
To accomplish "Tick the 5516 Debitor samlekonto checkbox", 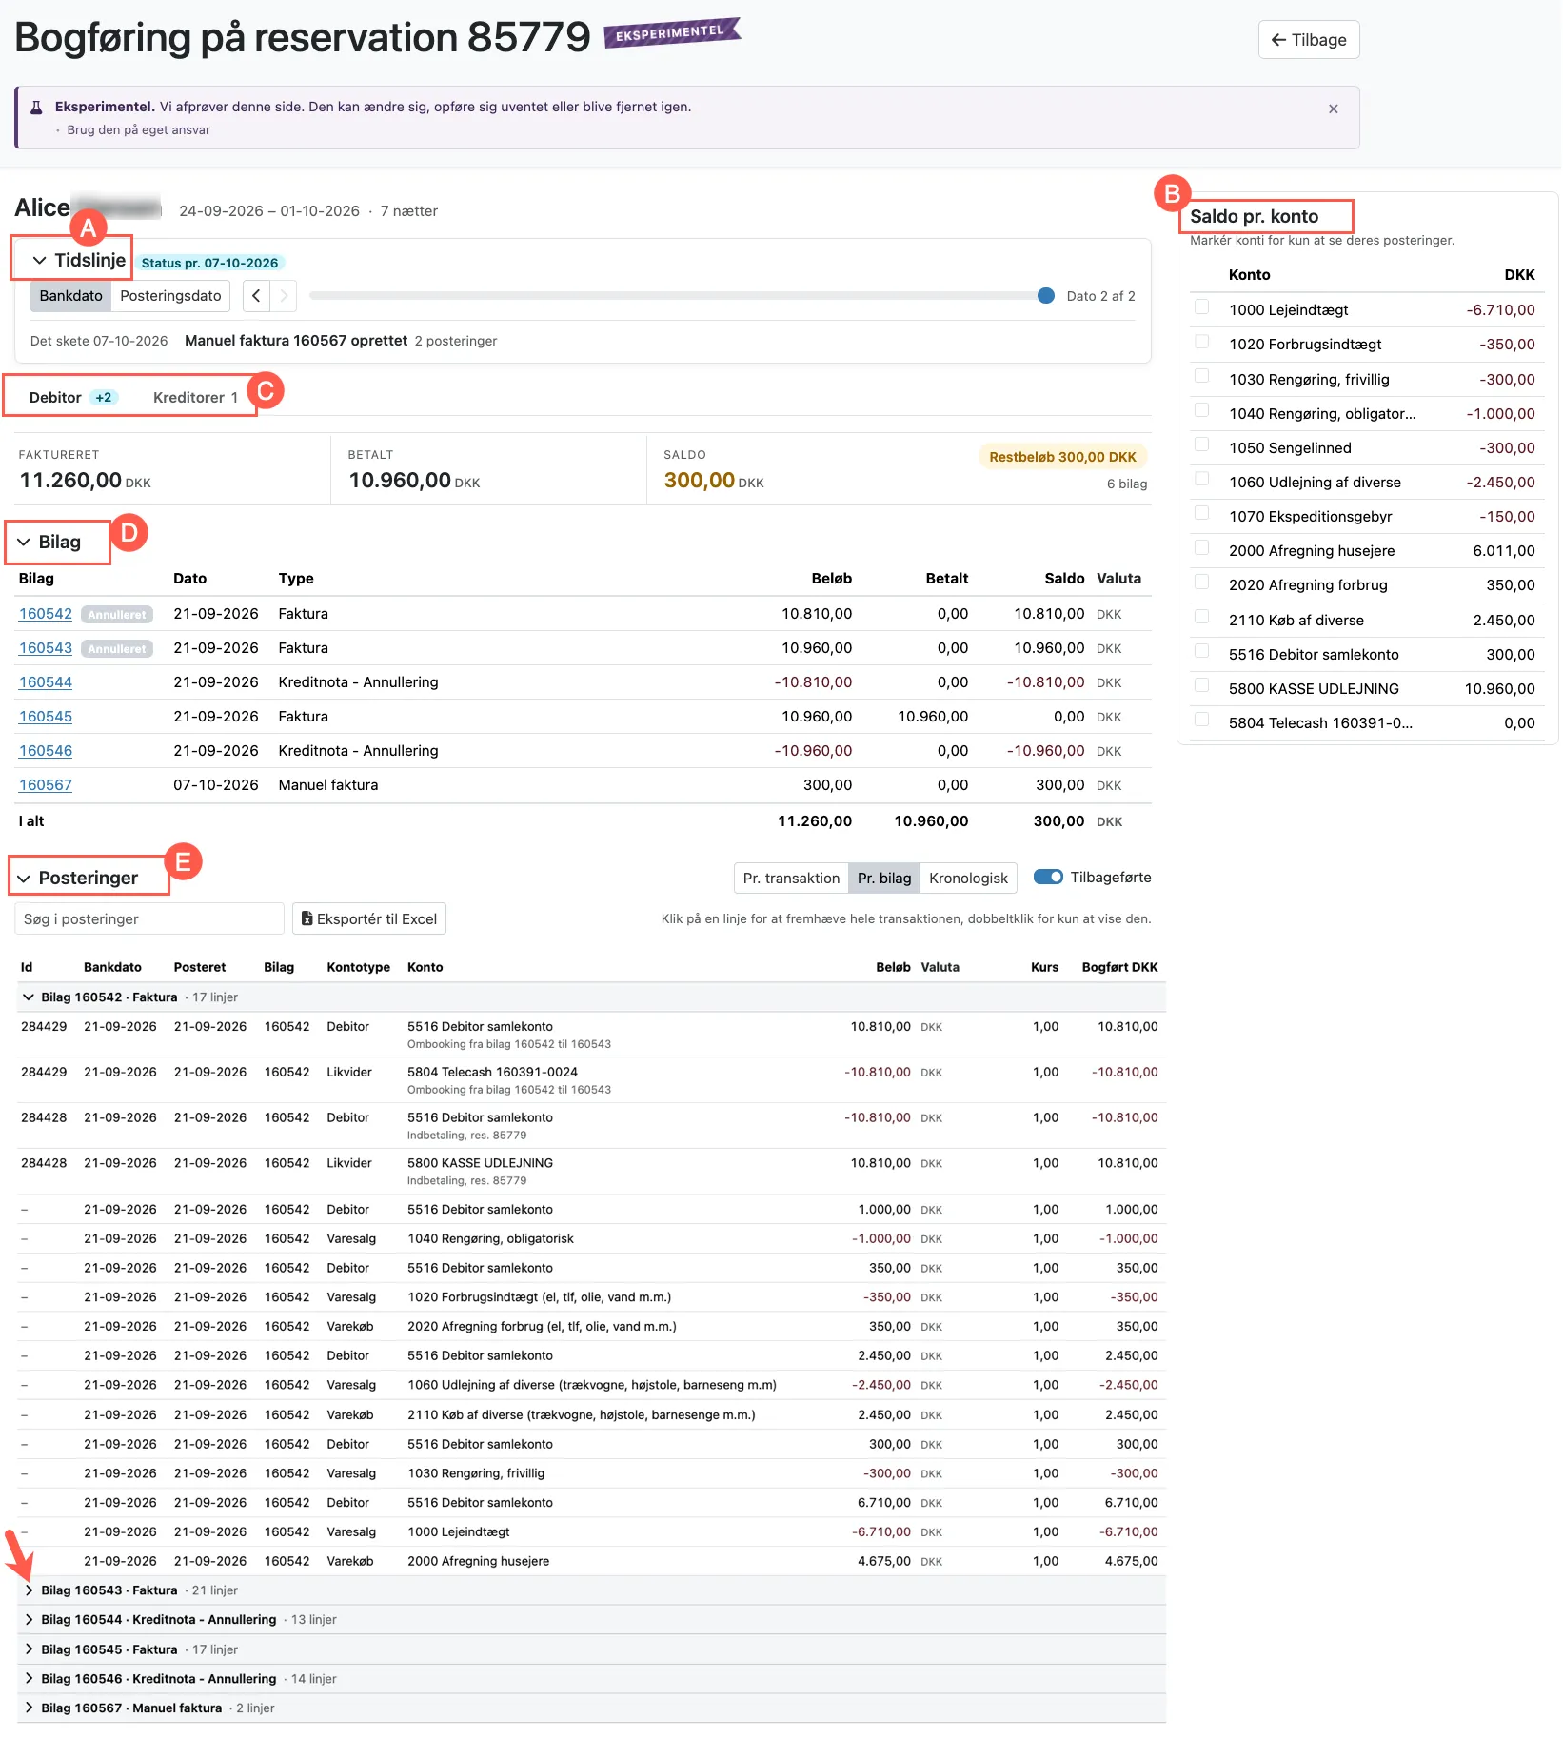I will (1202, 651).
